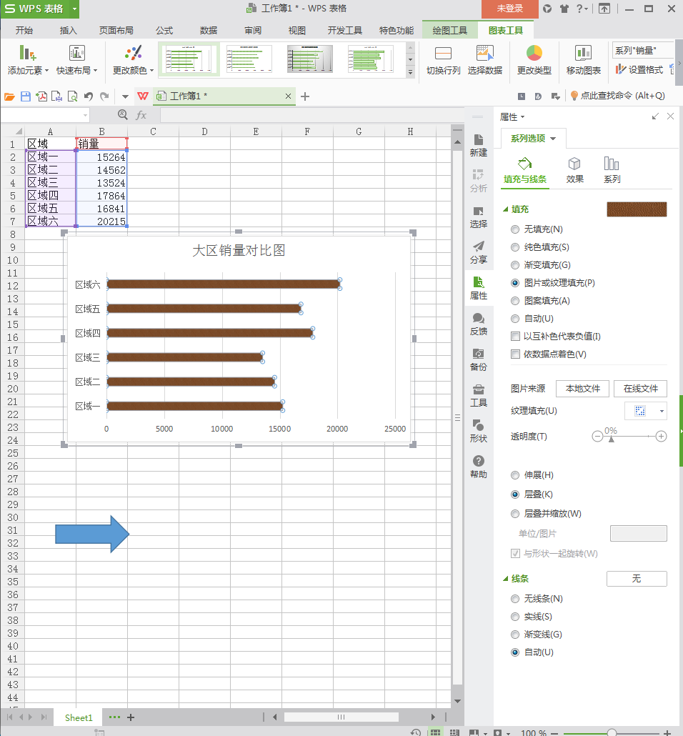Click Move Chart (移动图表) icon
Screen dimensions: 683x736
(x=583, y=53)
